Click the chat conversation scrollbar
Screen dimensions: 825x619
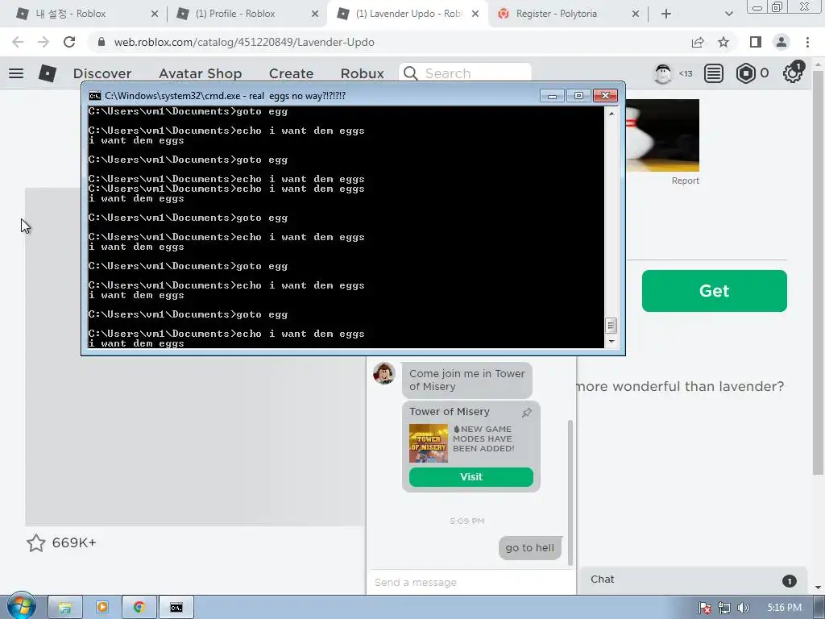tap(570, 492)
